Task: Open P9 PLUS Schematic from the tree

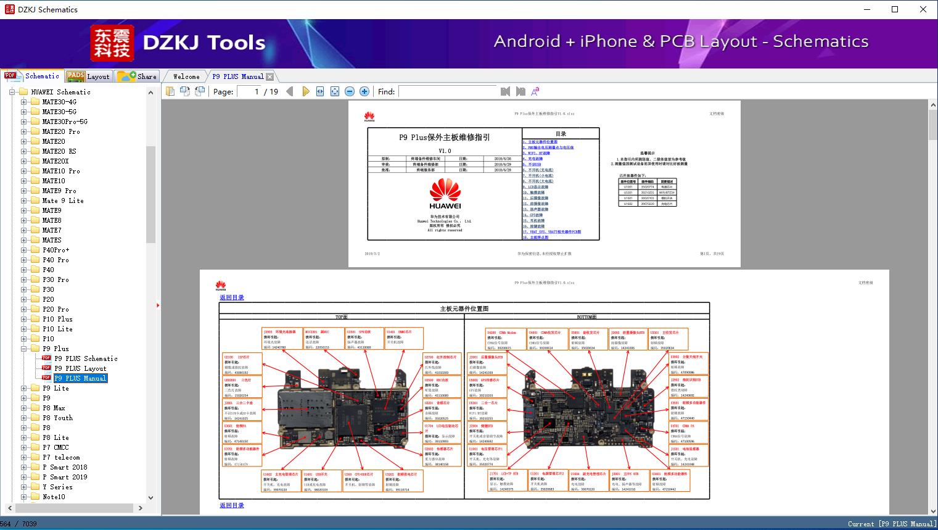Action: [x=86, y=358]
